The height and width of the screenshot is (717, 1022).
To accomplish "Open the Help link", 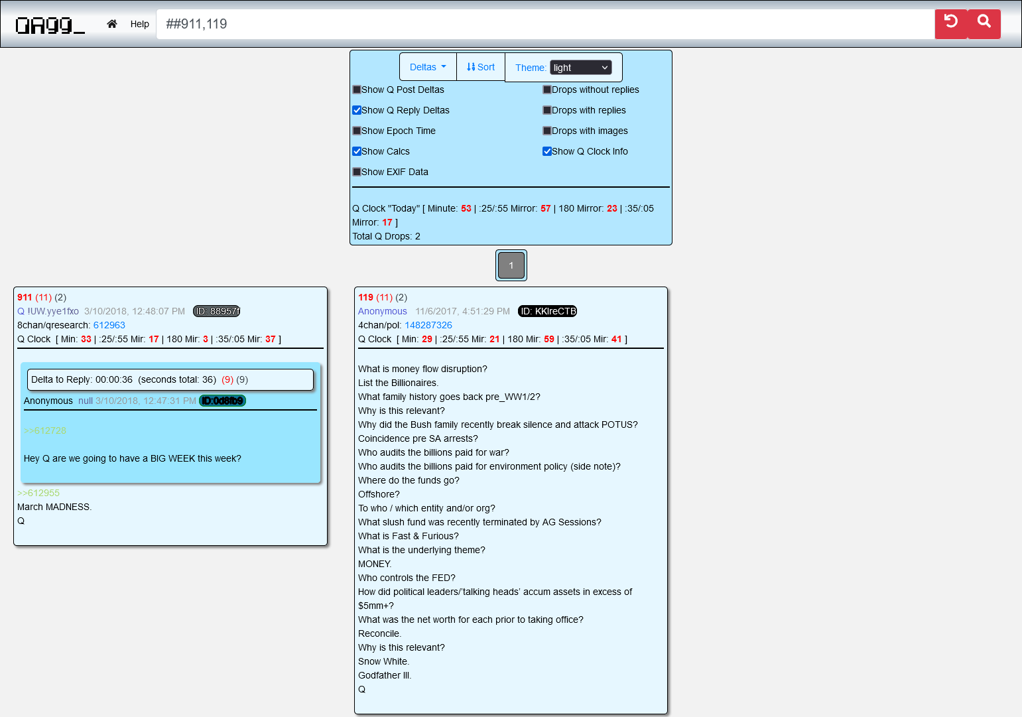I will click(139, 24).
